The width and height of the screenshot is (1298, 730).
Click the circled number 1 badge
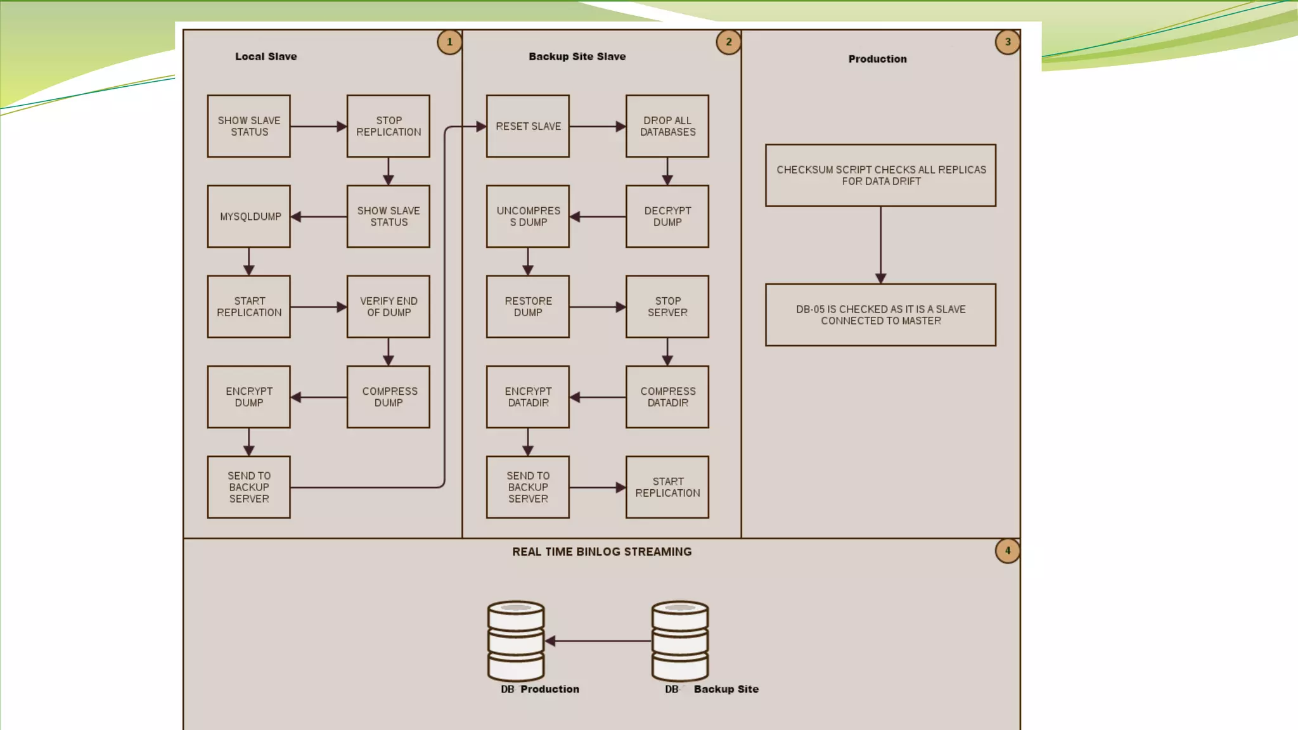pos(449,42)
